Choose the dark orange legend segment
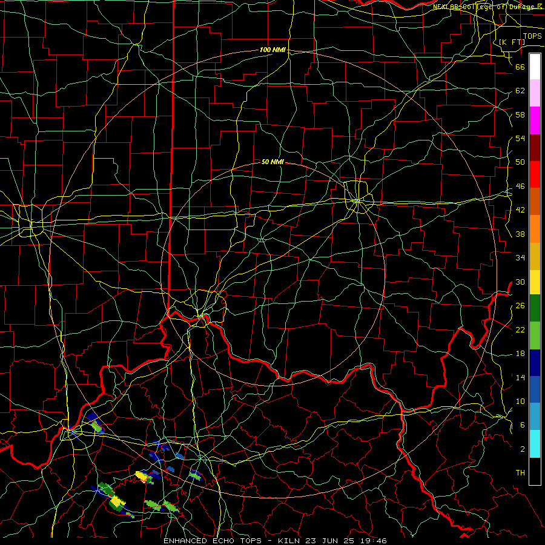 pos(535,201)
